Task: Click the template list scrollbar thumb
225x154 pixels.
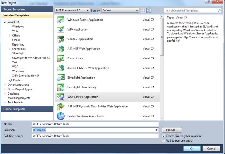Action: click(161, 37)
